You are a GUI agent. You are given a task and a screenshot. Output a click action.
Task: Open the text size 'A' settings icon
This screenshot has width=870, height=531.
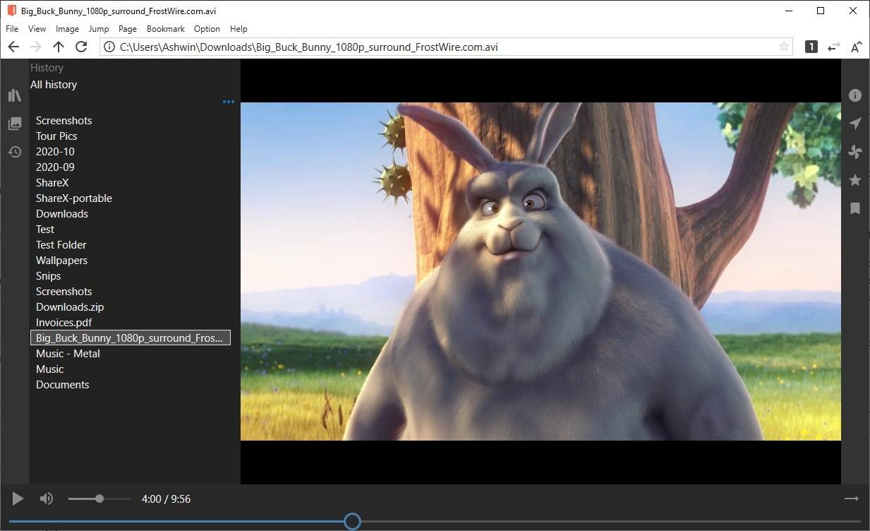(856, 47)
